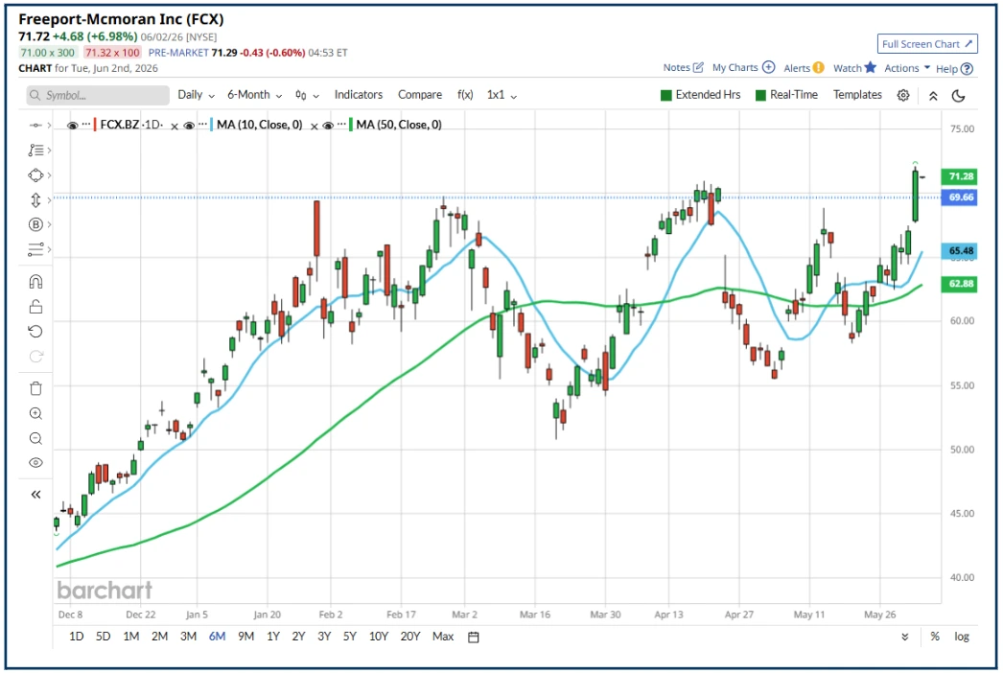This screenshot has width=1003, height=673.
Task: Click the 65.48 MA value label
Action: point(959,251)
